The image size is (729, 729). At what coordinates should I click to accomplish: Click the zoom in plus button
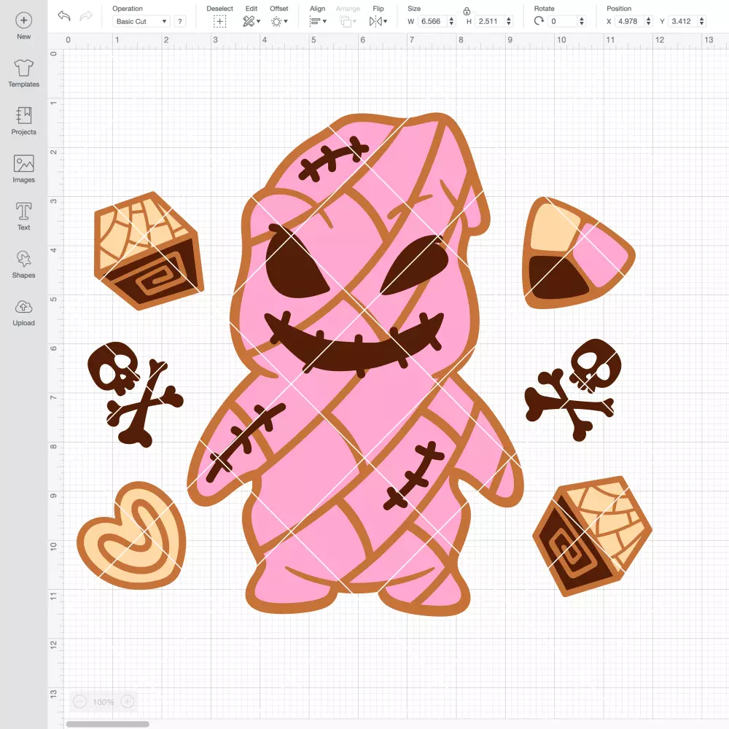(128, 701)
